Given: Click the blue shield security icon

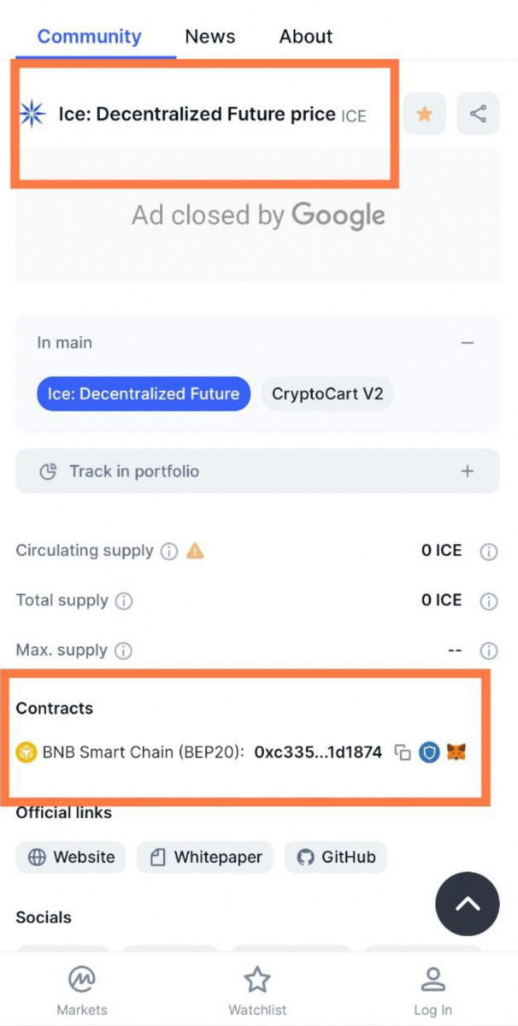Looking at the screenshot, I should click(x=429, y=753).
